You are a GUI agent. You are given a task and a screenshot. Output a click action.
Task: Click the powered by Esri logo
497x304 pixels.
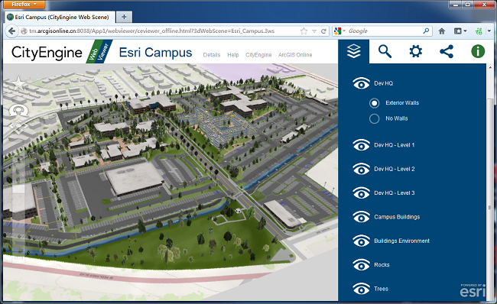point(473,290)
